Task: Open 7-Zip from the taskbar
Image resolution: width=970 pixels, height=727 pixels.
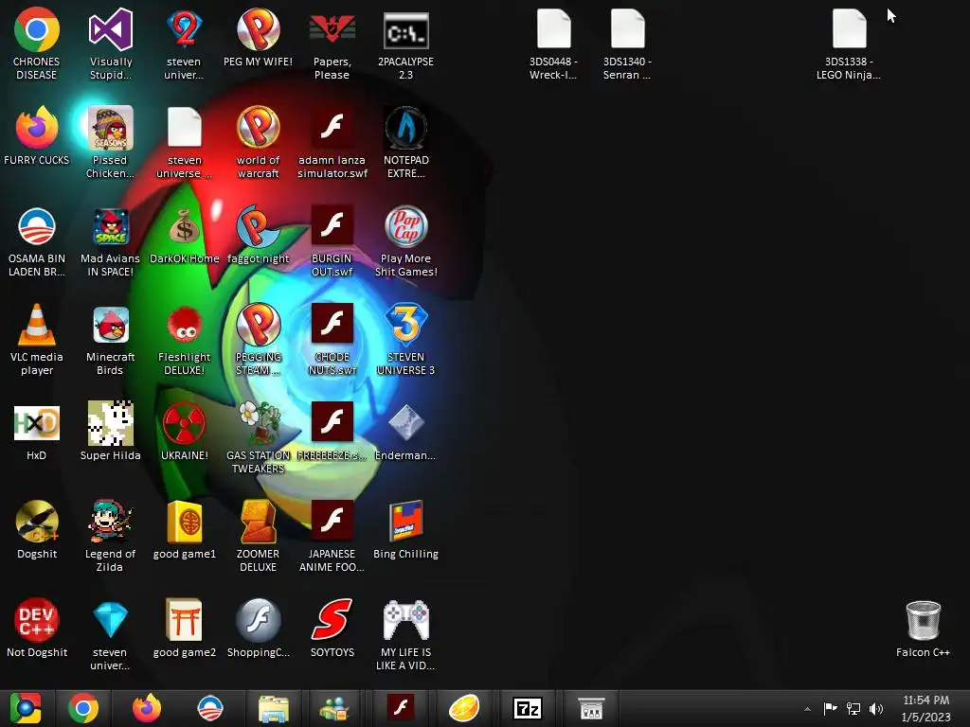Action: tap(527, 708)
